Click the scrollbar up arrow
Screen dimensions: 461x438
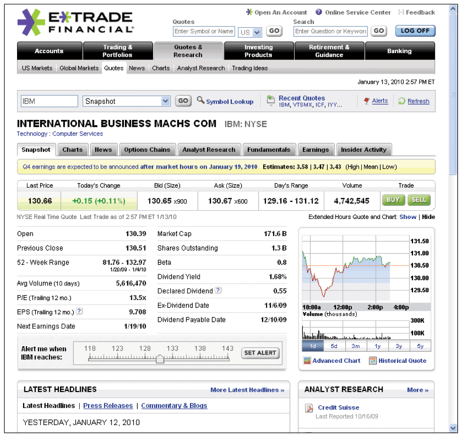tap(453, 9)
